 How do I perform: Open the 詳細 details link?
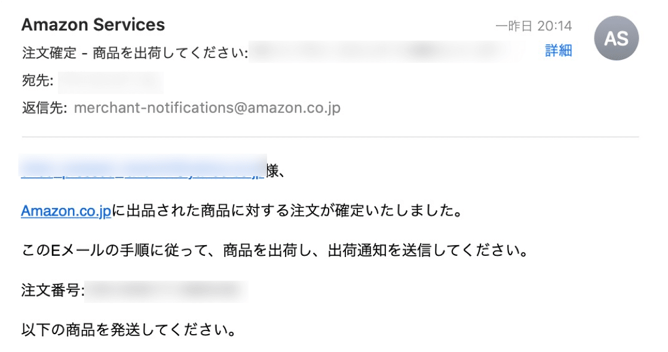pos(558,51)
